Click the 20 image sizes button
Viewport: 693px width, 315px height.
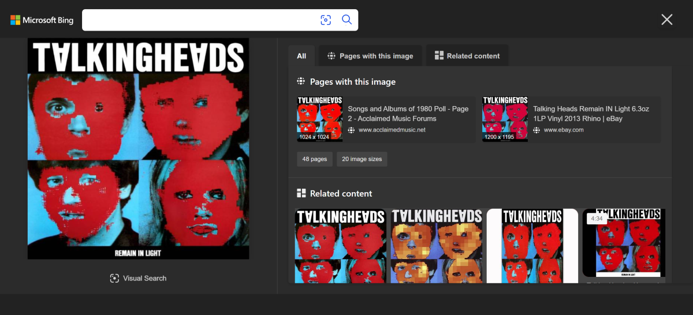point(362,159)
